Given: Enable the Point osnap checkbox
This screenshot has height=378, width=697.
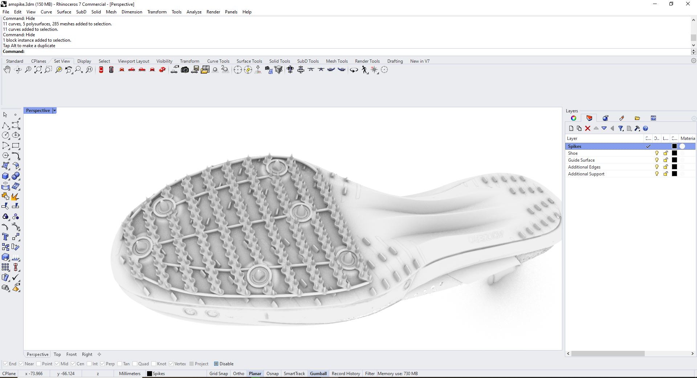Looking at the screenshot, I should click(x=39, y=364).
